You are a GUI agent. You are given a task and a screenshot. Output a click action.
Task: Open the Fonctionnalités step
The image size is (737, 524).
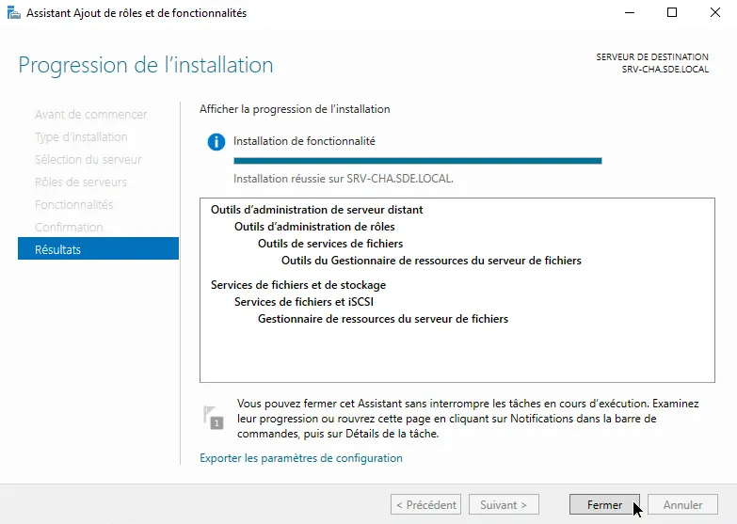(x=73, y=204)
